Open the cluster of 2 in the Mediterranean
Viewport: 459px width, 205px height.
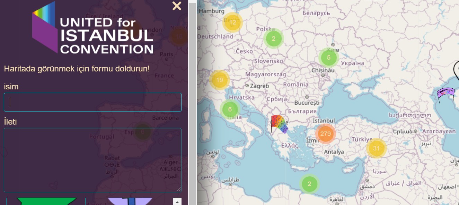tap(309, 184)
